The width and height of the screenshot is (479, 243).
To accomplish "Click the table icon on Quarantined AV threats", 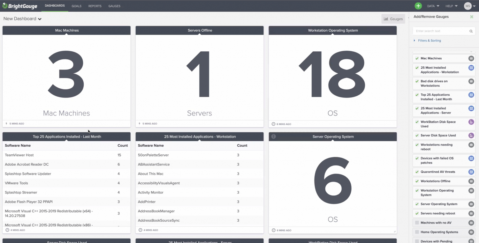I will coord(471,172).
